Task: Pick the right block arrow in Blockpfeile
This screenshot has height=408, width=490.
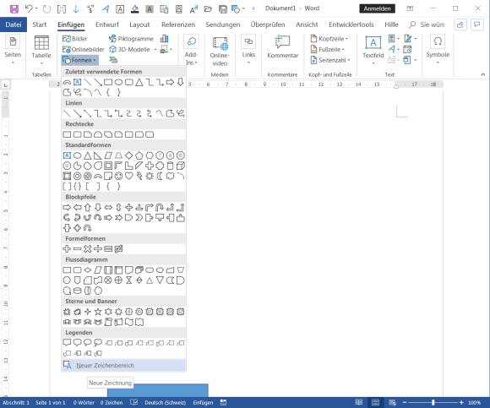Action: [x=67, y=208]
